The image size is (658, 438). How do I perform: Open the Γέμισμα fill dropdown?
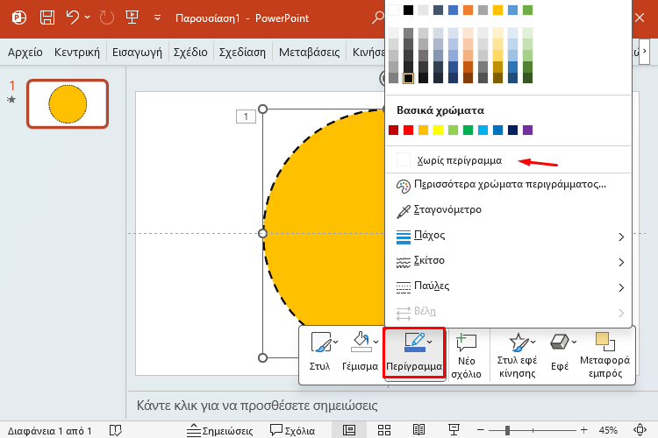coord(361,352)
